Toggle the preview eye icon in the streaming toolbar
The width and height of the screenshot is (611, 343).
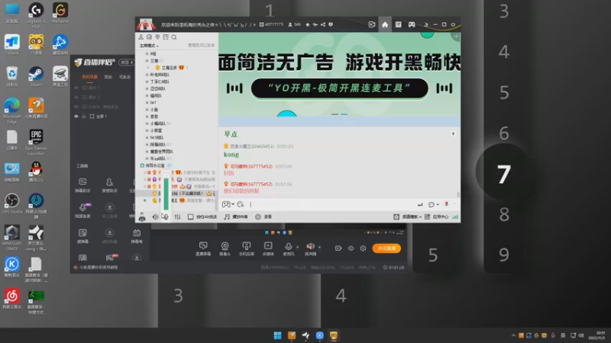(351, 248)
